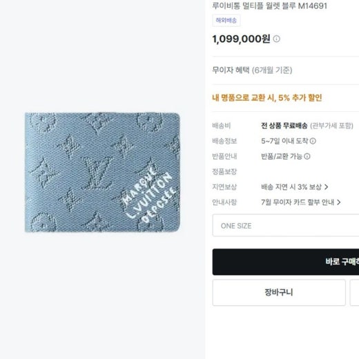This screenshot has height=359, width=359.
Task: Add item with the 장바구니 button
Action: pyautogui.click(x=279, y=293)
